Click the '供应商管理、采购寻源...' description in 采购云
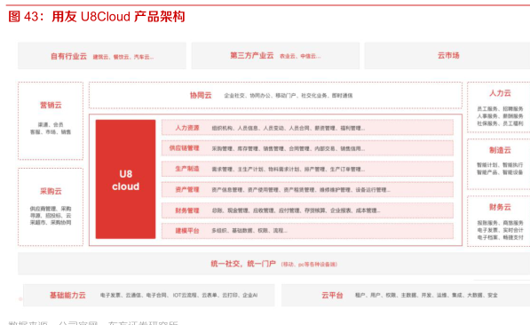Viewport: 530px width, 325px height. (x=51, y=216)
